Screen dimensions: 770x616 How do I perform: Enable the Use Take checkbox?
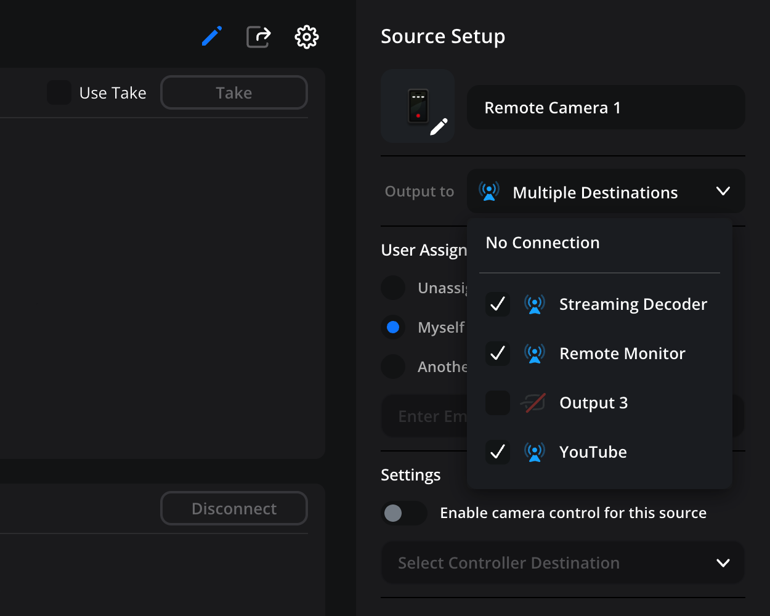tap(59, 92)
